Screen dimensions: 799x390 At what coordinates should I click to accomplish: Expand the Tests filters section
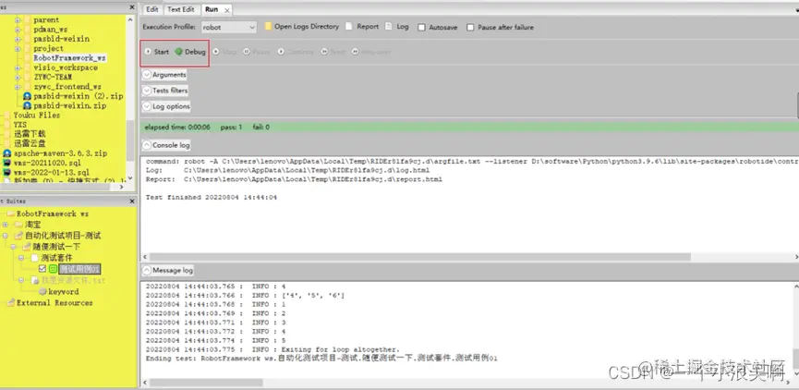point(147,91)
